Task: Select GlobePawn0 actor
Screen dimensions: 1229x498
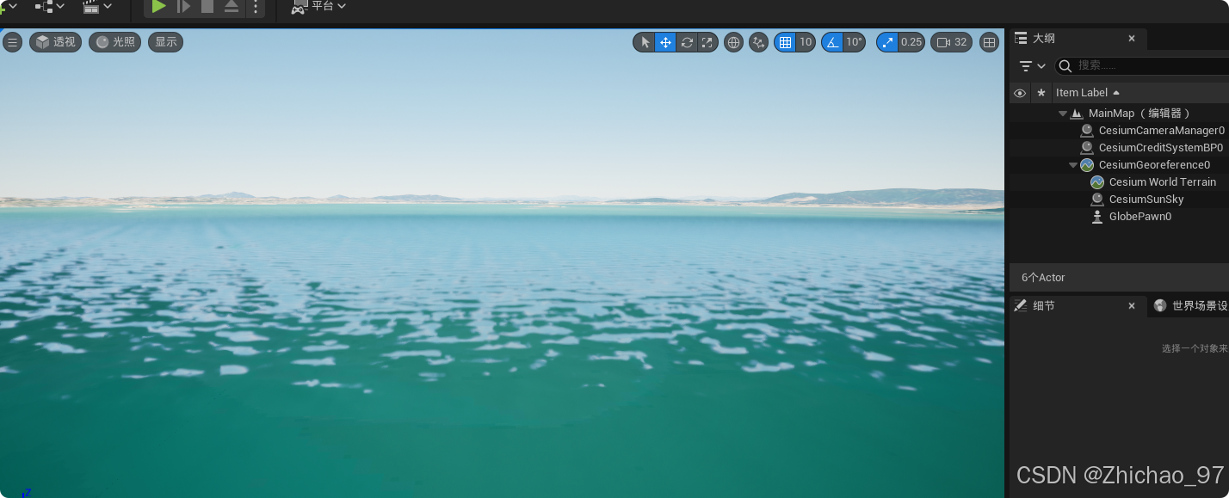Action: point(1140,217)
